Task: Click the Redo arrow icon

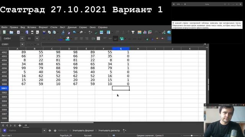Action: pyautogui.click(x=81, y=32)
